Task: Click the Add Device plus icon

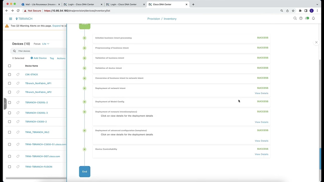Action: 32,58
